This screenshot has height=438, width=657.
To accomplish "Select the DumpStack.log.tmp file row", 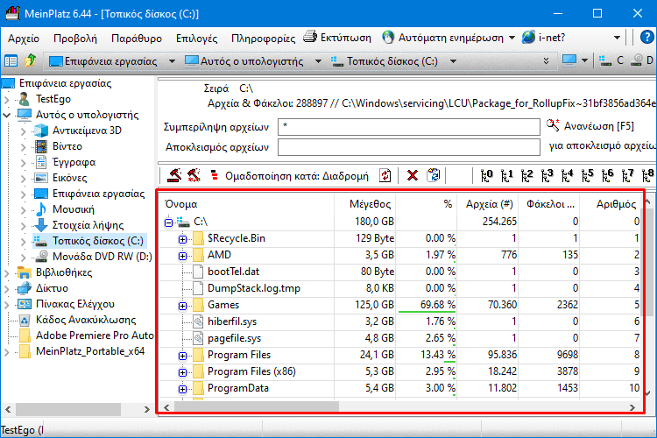I will tap(400, 288).
